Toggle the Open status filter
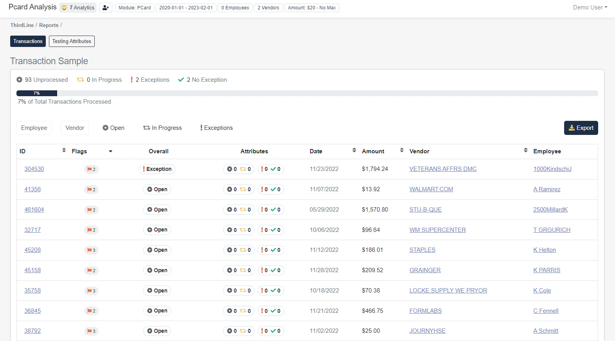The image size is (615, 341). (x=114, y=128)
